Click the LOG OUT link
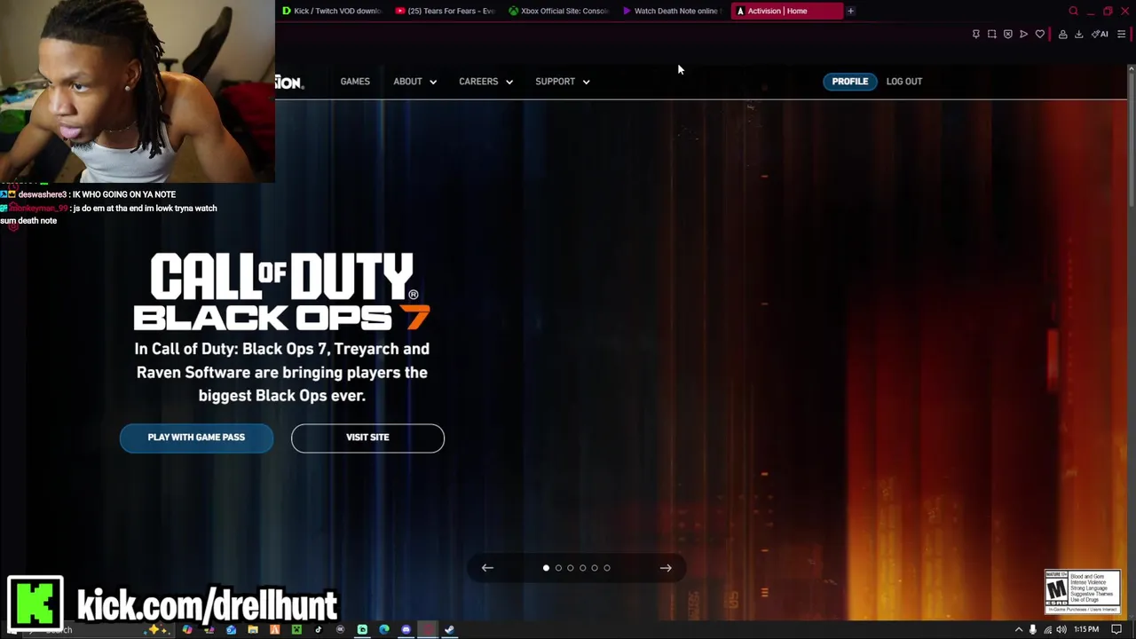 pos(904,82)
